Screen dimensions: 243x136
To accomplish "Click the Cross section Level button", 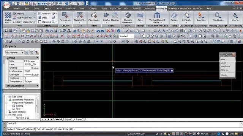I will (24, 22).
